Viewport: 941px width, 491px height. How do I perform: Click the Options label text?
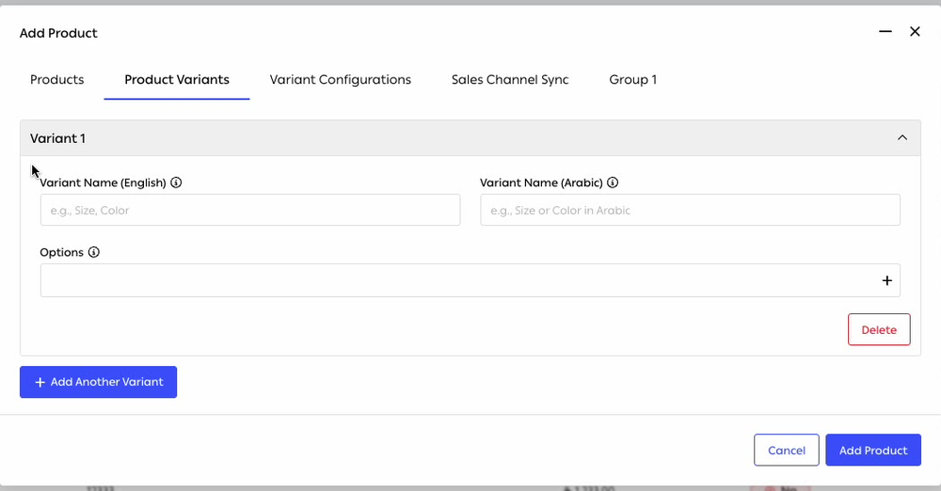pos(62,253)
